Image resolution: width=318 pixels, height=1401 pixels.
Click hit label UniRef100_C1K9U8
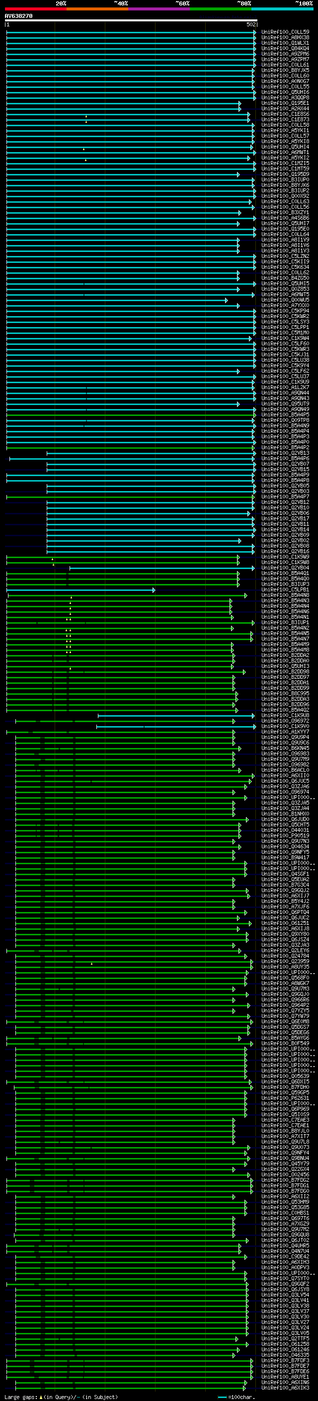pyautogui.click(x=285, y=715)
